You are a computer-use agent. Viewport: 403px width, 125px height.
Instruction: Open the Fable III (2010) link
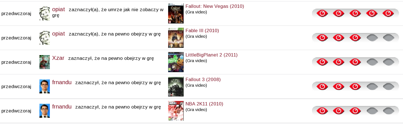[x=202, y=30]
